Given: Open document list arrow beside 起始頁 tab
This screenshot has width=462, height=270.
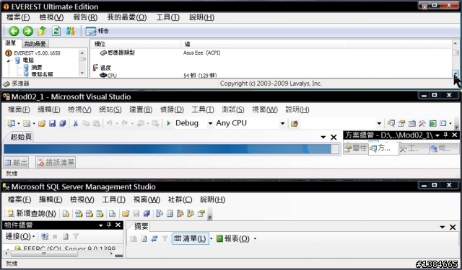Looking at the screenshot, I should click(x=323, y=138).
